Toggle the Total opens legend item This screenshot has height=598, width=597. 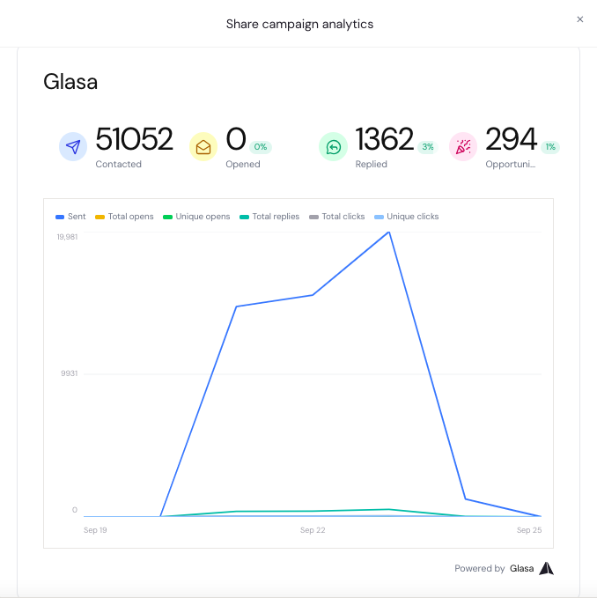[x=124, y=217]
